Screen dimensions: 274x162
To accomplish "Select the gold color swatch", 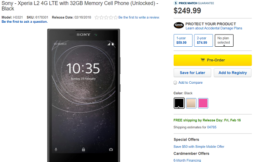I will click(x=191, y=103).
